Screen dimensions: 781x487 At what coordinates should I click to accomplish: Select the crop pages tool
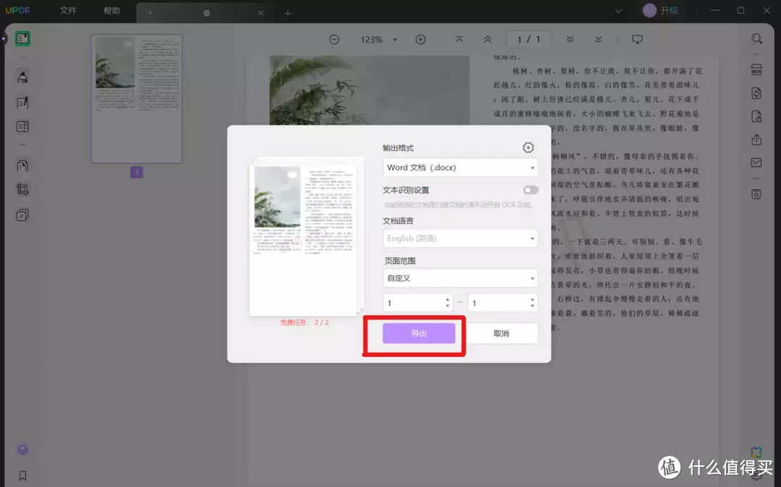click(22, 189)
